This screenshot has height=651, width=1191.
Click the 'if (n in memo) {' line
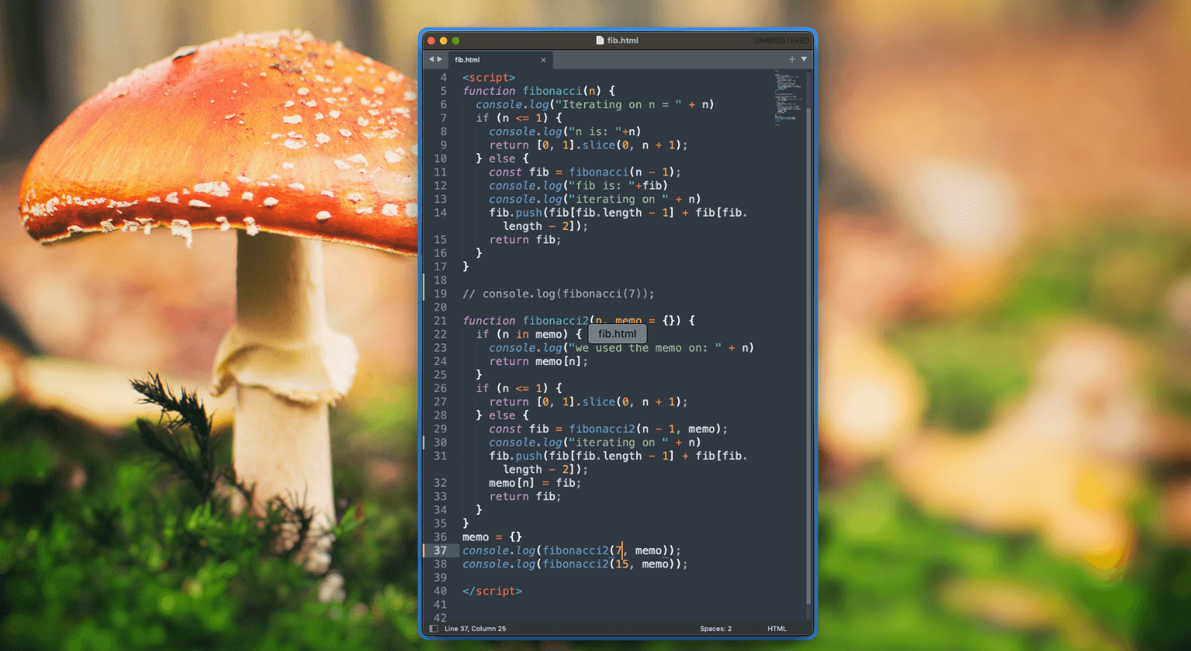pos(529,334)
